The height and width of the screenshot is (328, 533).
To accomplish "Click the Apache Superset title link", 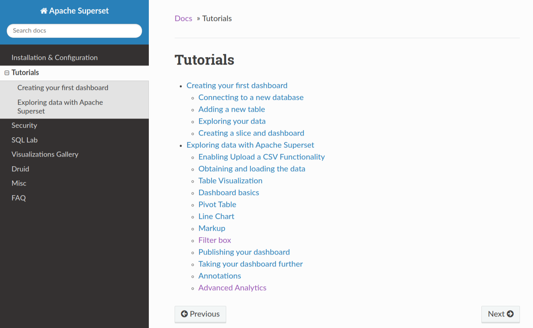I will [75, 11].
